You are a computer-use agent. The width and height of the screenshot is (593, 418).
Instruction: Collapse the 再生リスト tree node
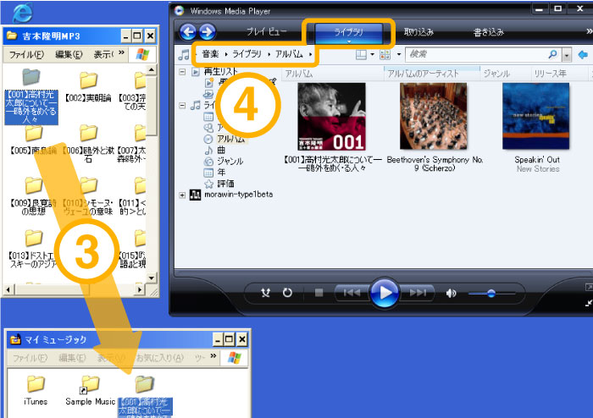[184, 73]
